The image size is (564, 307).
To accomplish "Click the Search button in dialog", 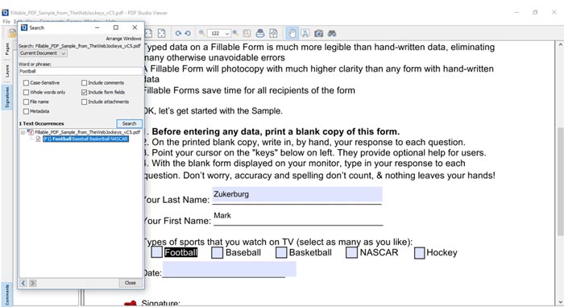I will 129,123.
